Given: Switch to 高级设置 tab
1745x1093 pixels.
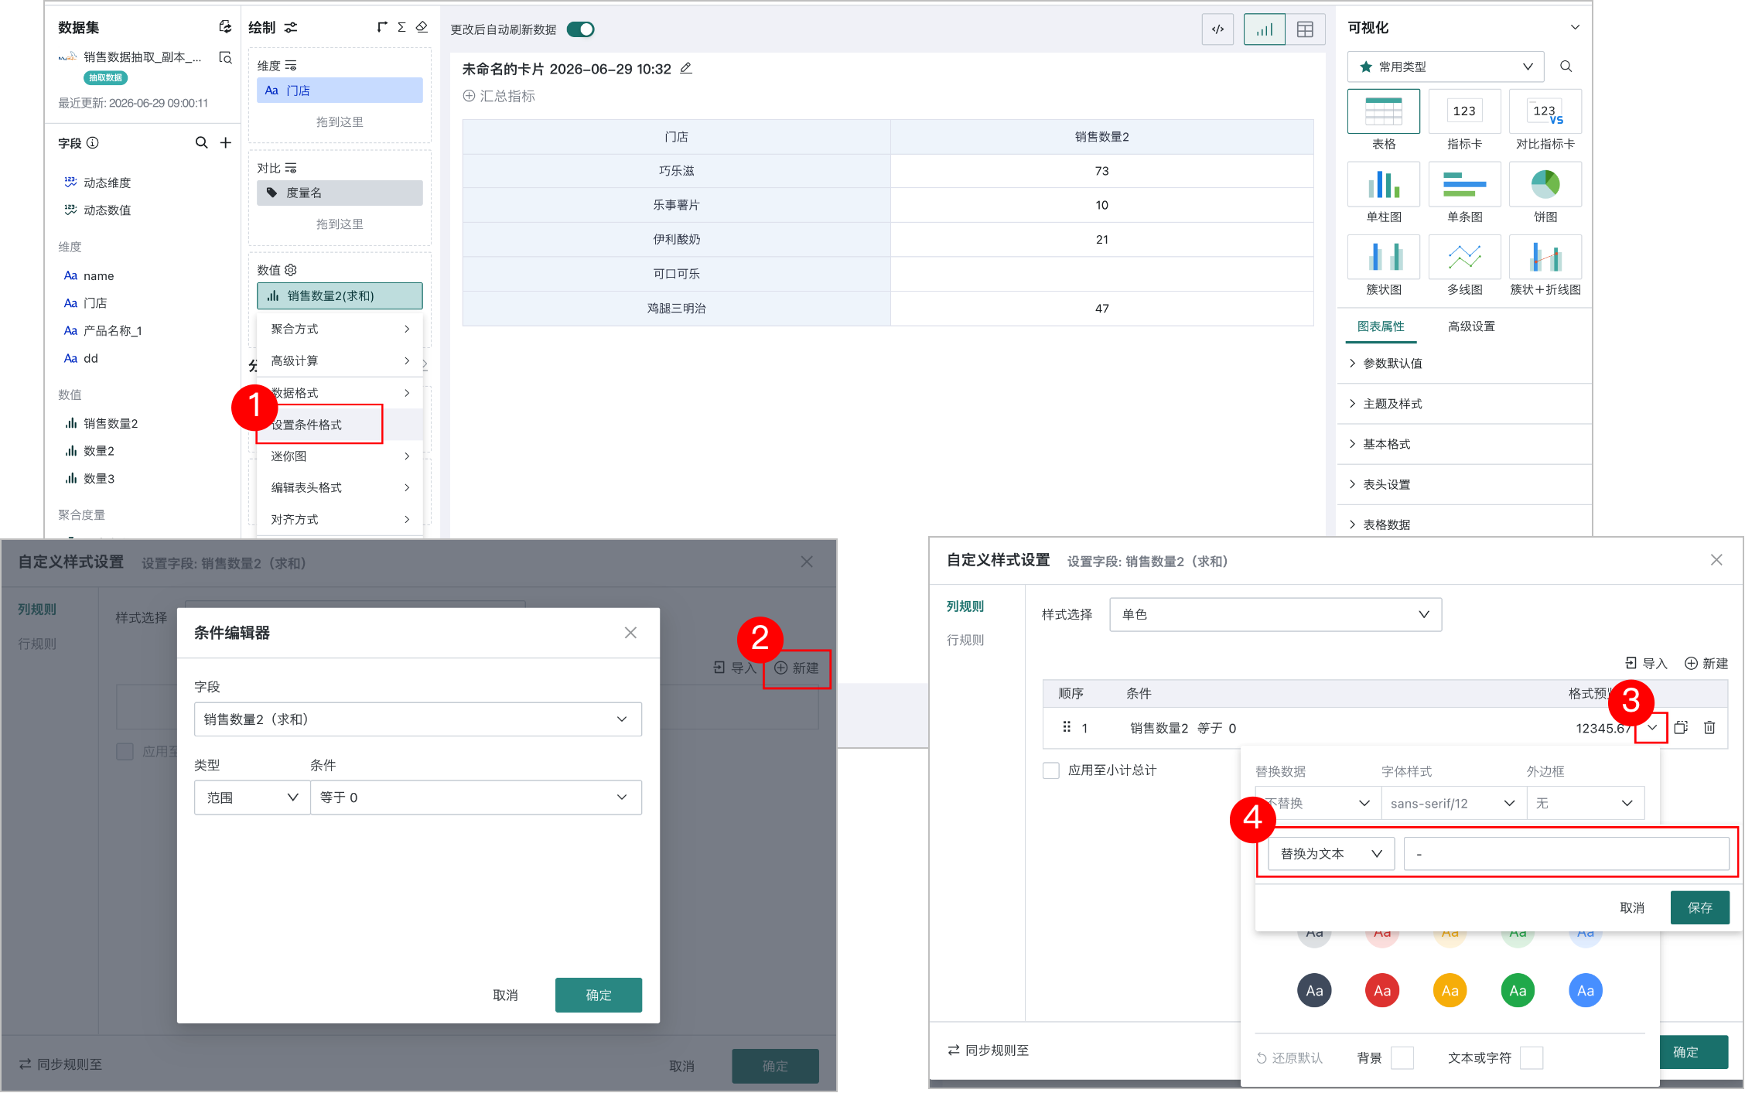Looking at the screenshot, I should pos(1471,326).
